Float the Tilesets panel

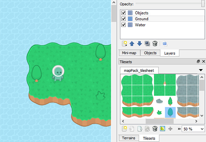point(198,61)
